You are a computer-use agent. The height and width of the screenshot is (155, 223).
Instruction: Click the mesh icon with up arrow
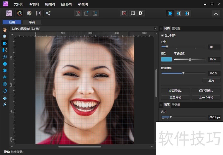point(86,13)
